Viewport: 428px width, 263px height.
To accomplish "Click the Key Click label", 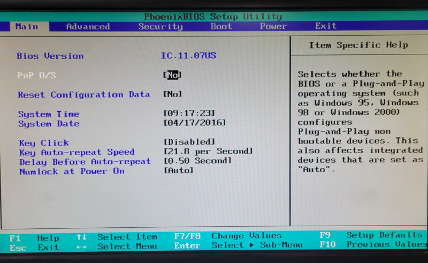I will pos(44,143).
